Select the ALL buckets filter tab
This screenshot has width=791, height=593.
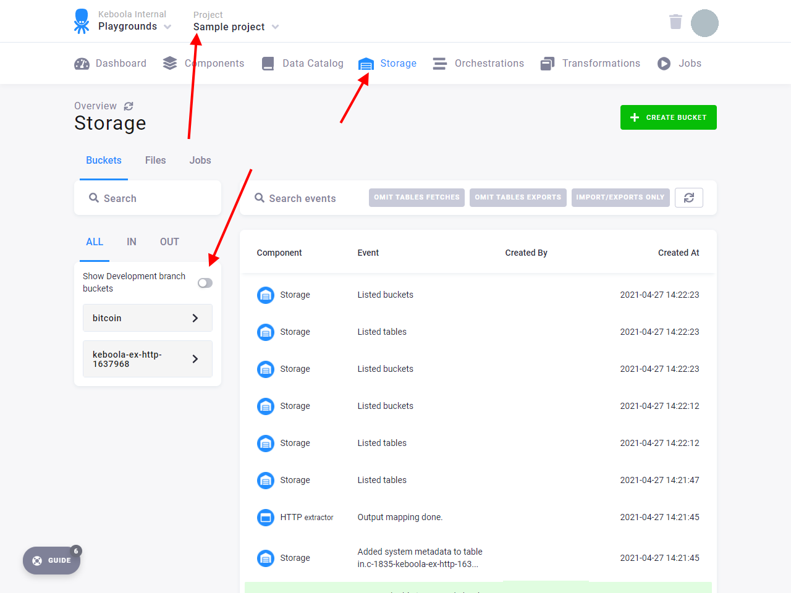pos(95,242)
